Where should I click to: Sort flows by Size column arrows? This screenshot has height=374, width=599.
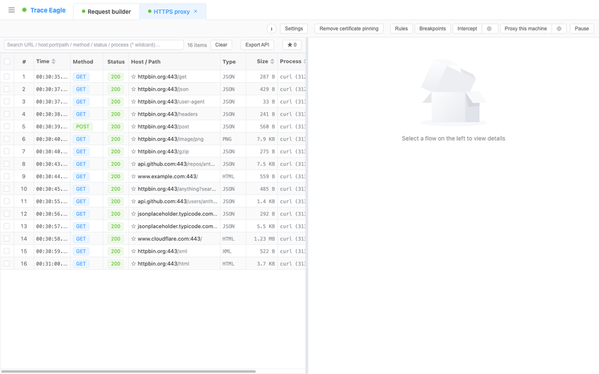[x=273, y=61]
